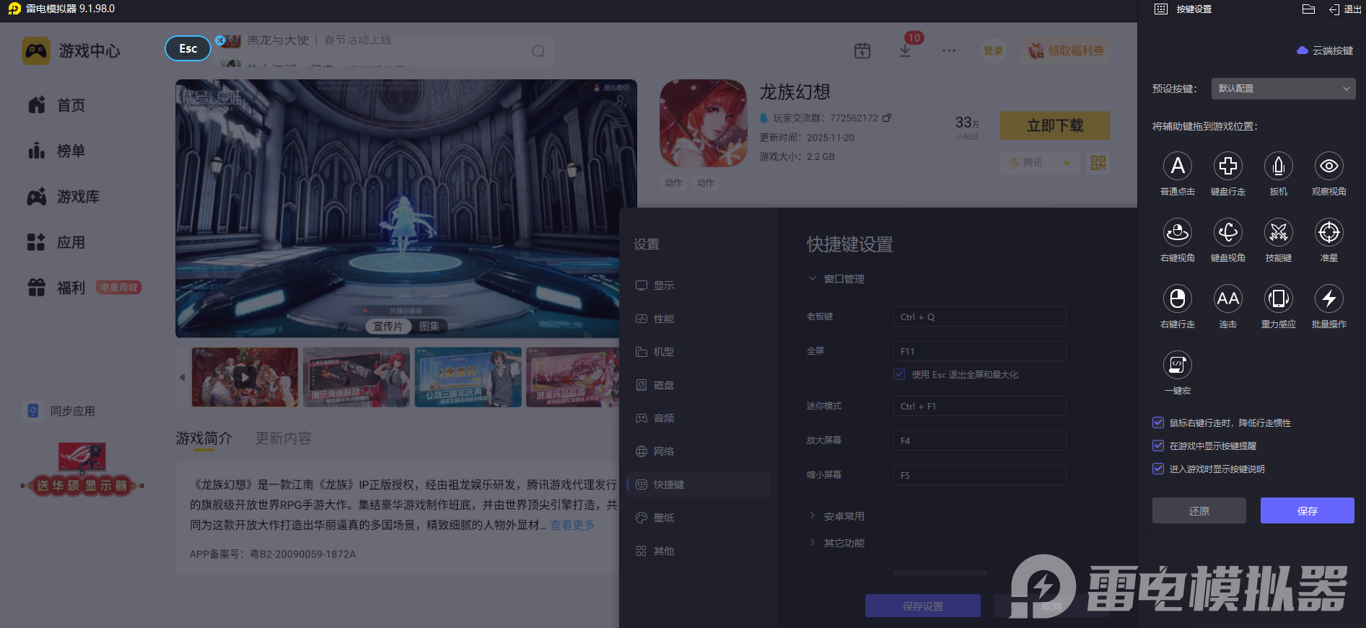Switch to the 更新内容 tab

[284, 438]
